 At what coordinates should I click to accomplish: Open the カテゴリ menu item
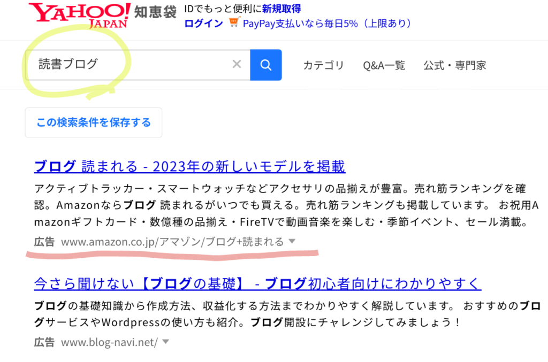[x=324, y=65]
